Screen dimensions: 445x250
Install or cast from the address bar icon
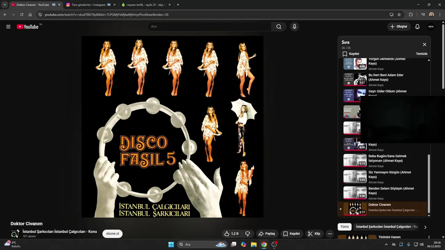(x=391, y=15)
